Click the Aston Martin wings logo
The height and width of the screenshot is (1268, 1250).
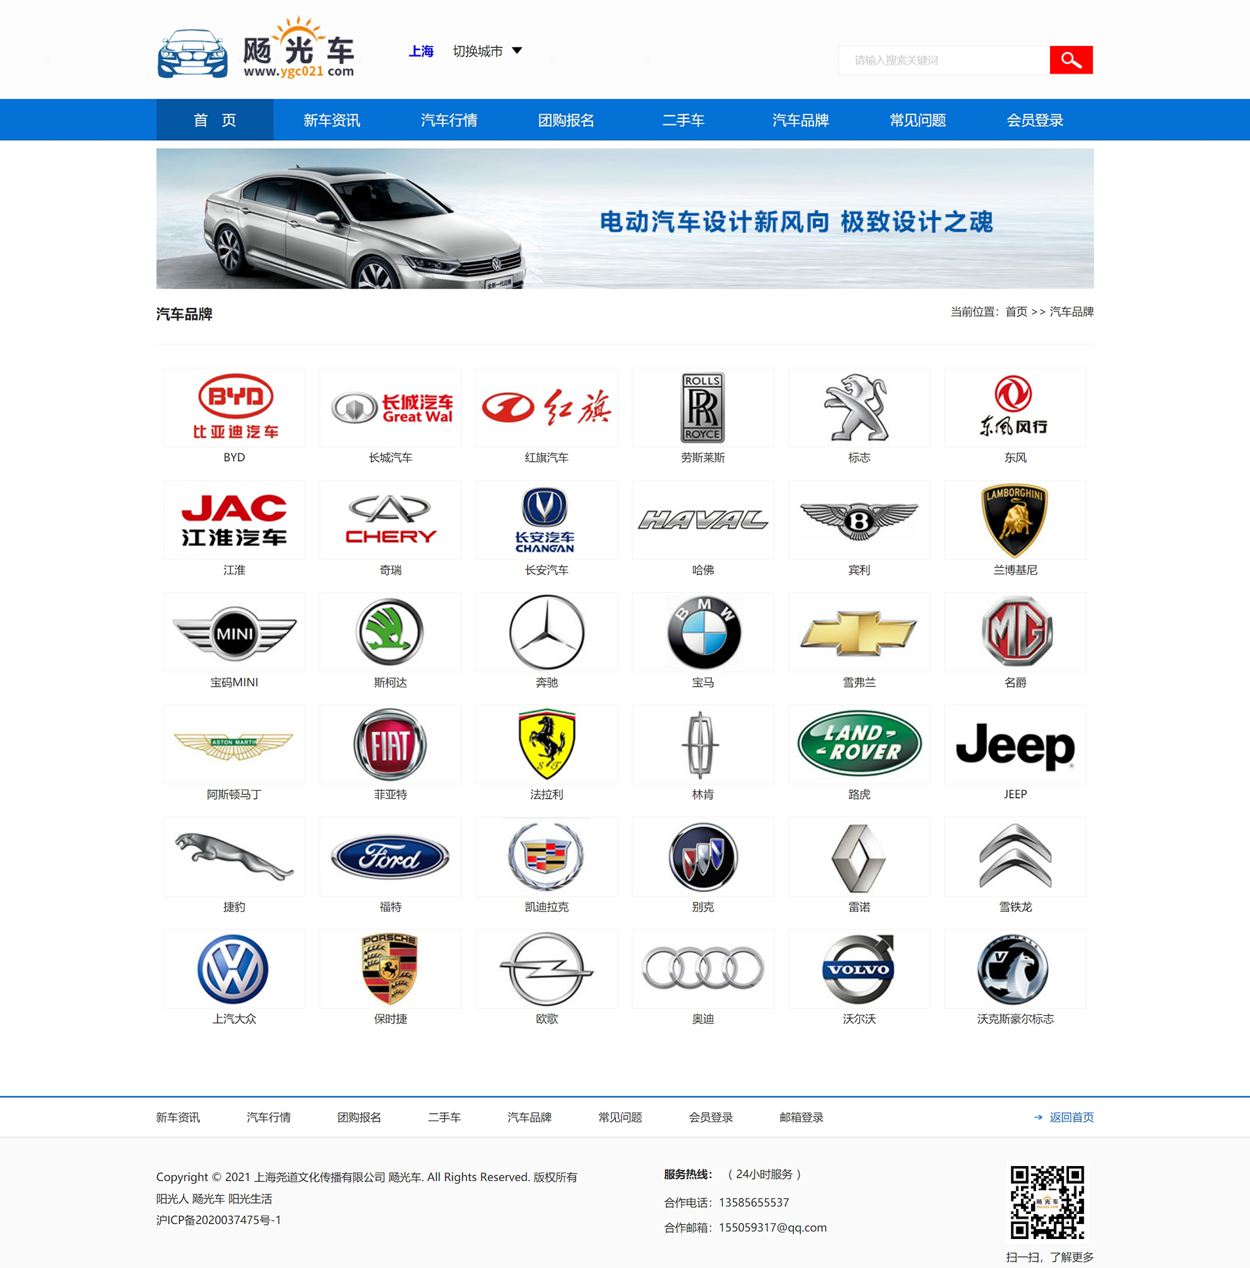pyautogui.click(x=234, y=744)
